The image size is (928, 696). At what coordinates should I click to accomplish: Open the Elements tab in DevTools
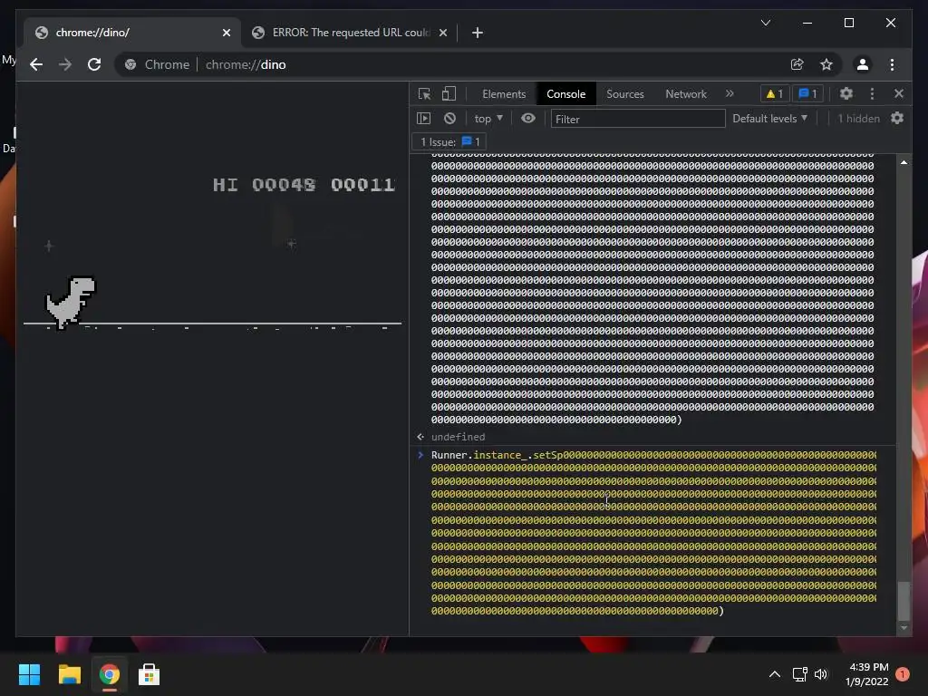click(504, 94)
